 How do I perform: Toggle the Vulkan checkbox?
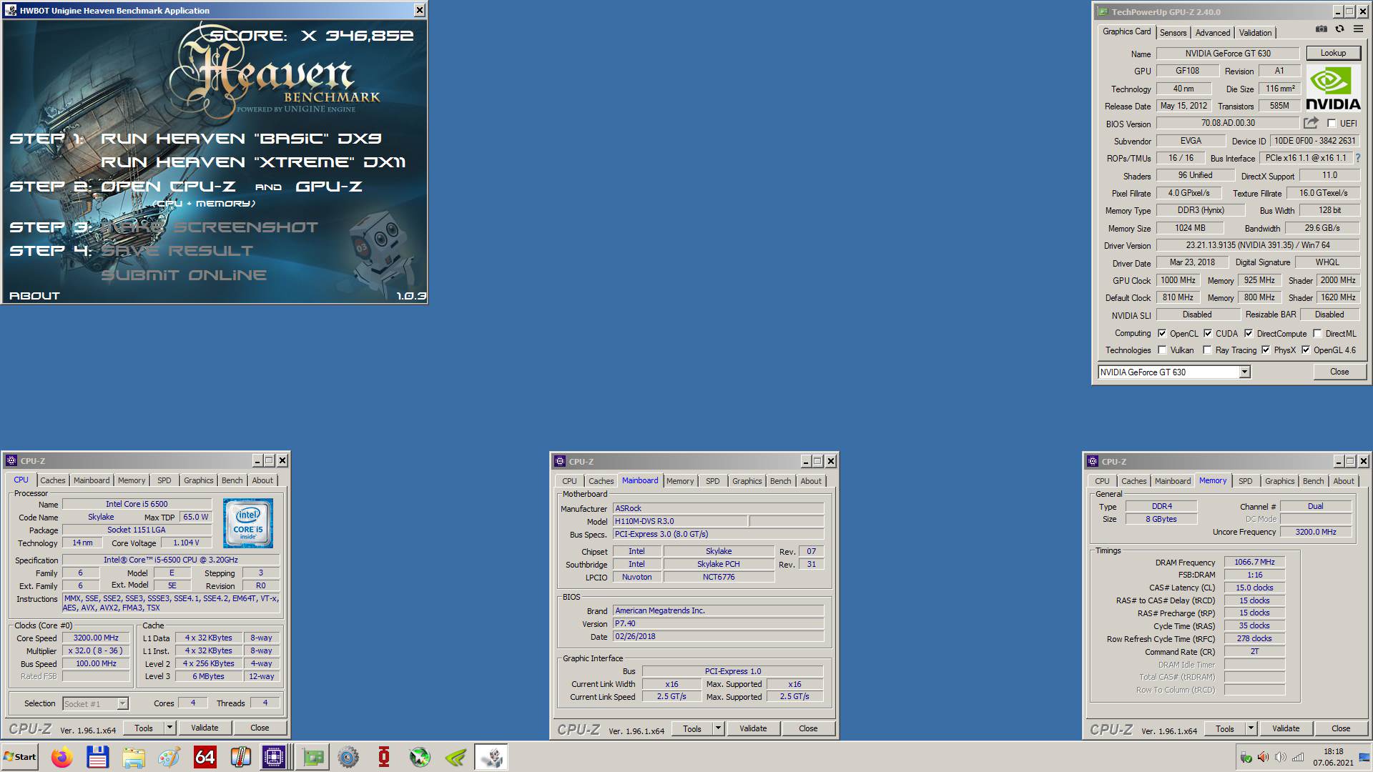point(1162,350)
